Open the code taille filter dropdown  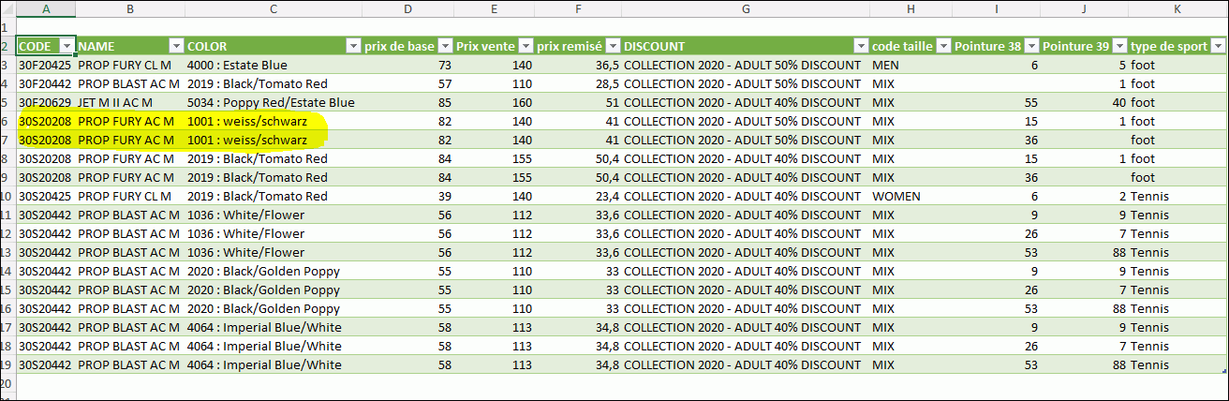pyautogui.click(x=942, y=46)
